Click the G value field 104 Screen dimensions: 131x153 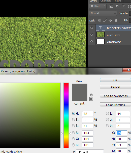pos(88,139)
